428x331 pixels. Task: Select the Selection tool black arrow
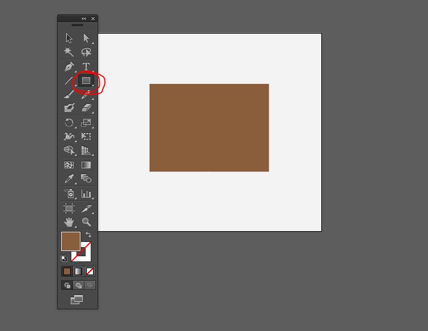(x=69, y=38)
